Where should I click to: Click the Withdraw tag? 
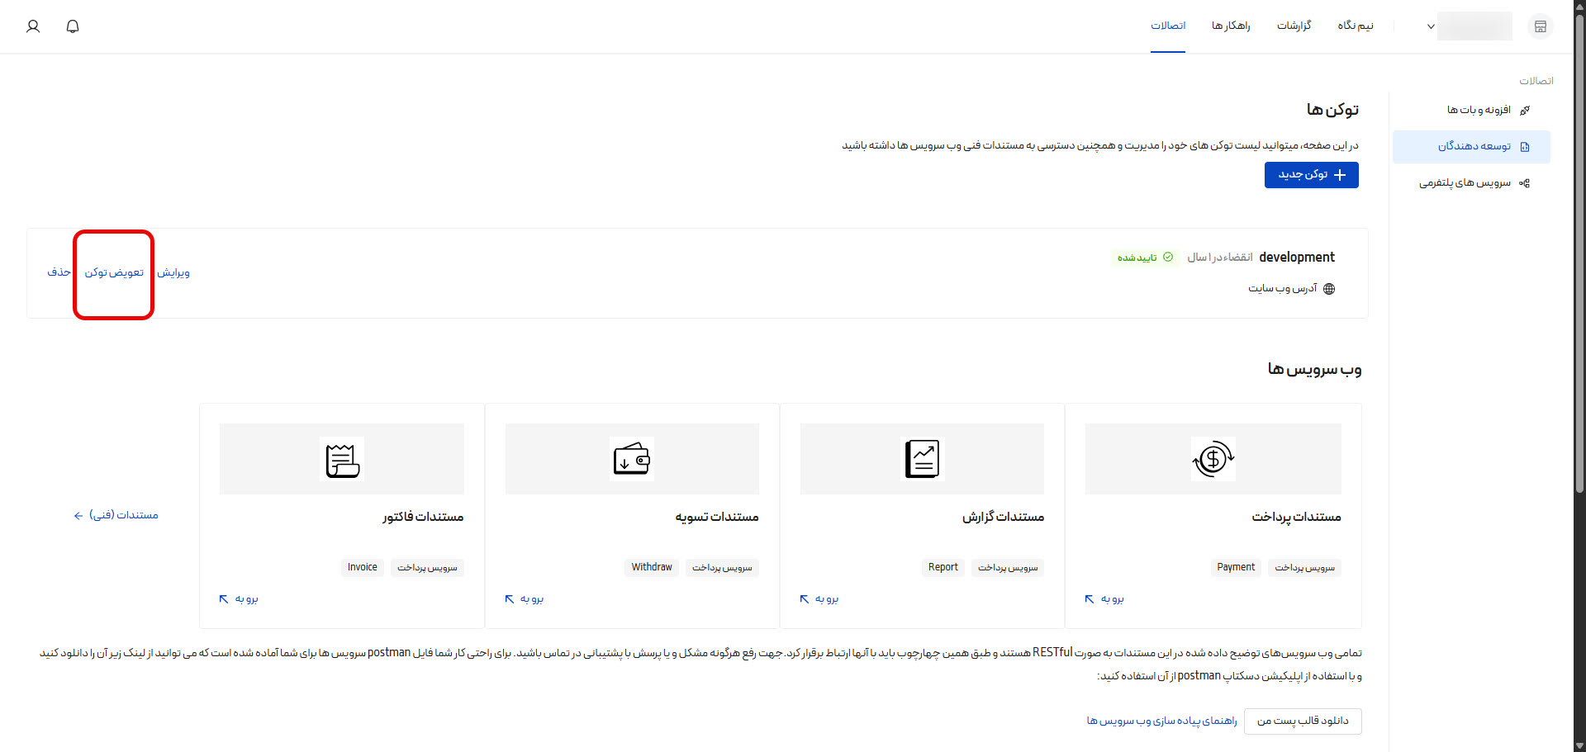click(652, 567)
